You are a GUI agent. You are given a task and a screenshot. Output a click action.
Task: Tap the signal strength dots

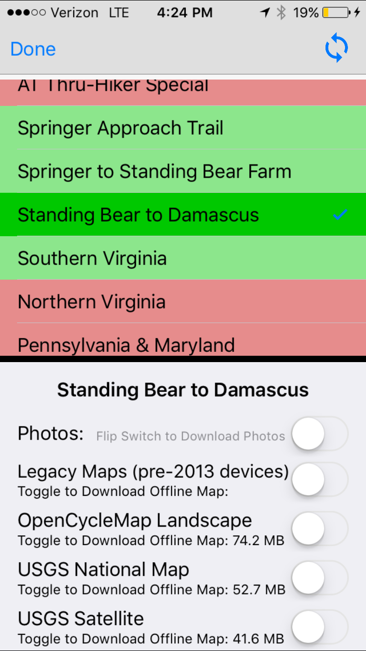[x=23, y=13]
